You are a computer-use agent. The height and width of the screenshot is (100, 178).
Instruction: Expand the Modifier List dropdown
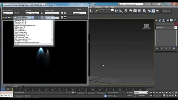pos(166,28)
